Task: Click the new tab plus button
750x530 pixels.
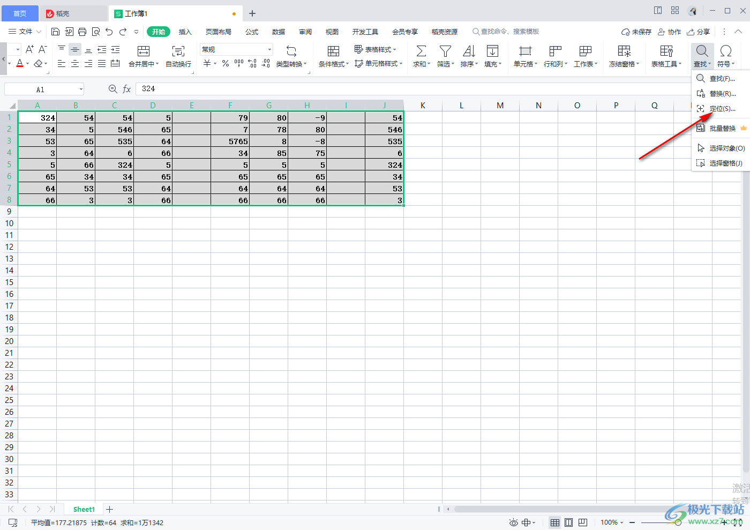Action: (x=252, y=13)
